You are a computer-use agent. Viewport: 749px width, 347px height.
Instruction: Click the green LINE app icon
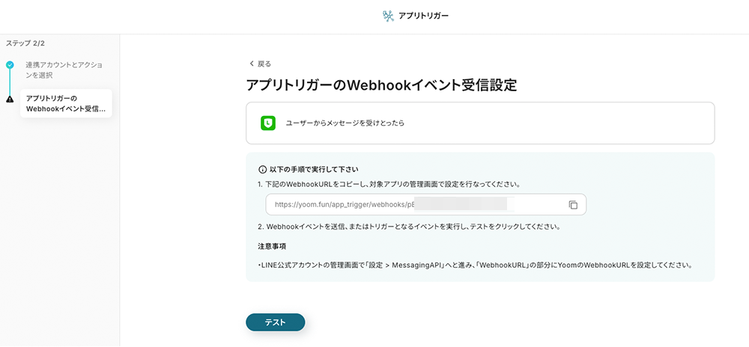[268, 123]
